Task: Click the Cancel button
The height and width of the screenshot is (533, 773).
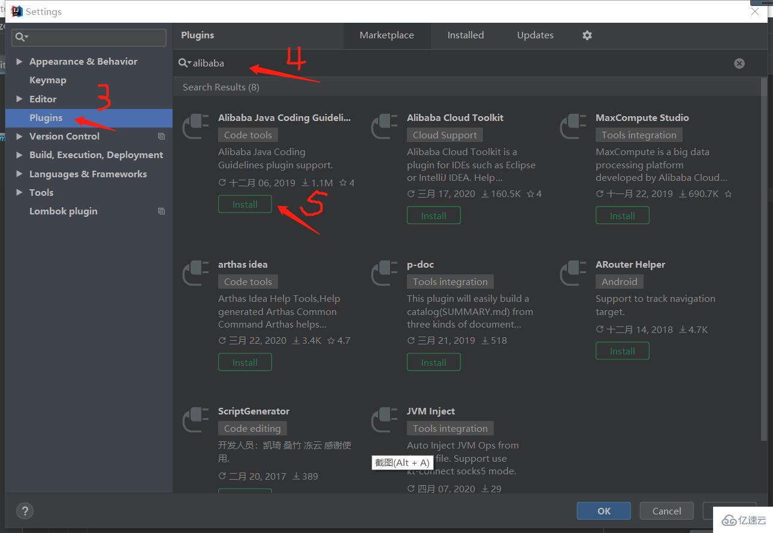Action: pos(667,511)
